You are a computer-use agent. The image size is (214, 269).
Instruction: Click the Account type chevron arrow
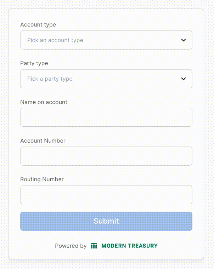pos(184,40)
